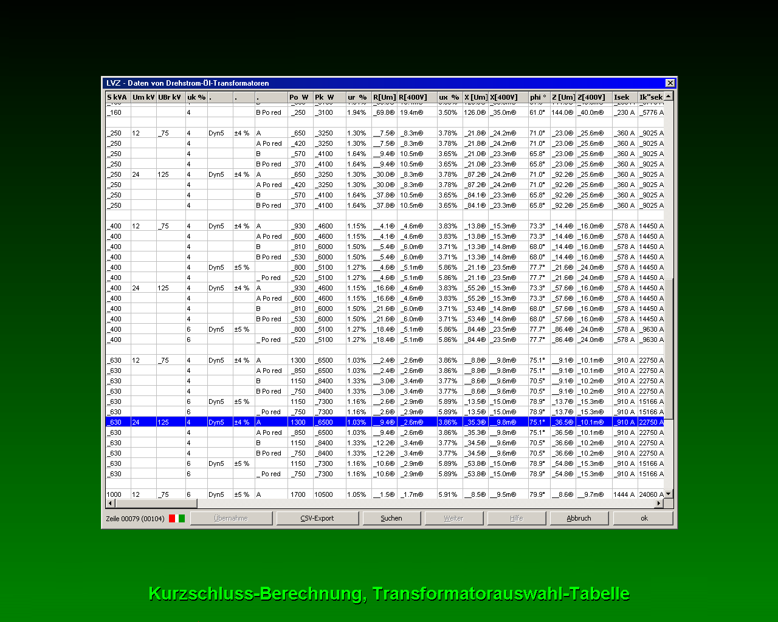778x622 pixels.
Task: Close the LVZ transformer data dialog
Action: point(670,83)
